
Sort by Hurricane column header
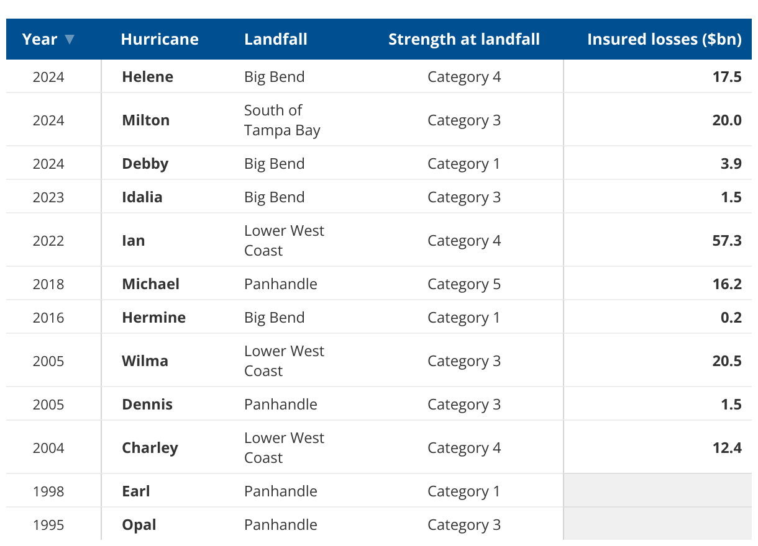pyautogui.click(x=160, y=39)
